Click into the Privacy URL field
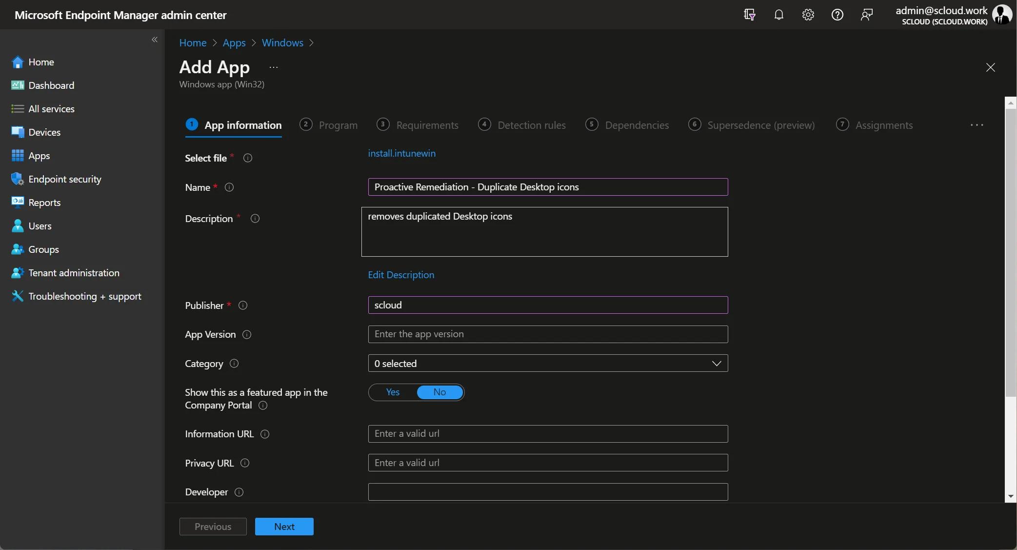Screen dimensions: 1017x550 point(548,463)
